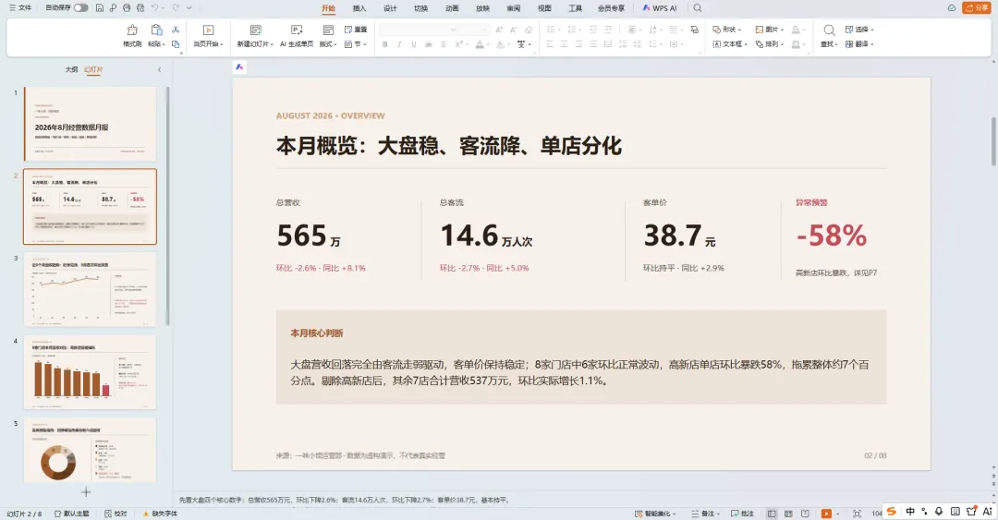The height and width of the screenshot is (520, 998).
Task: Click the 批注 comments button in status bar
Action: click(x=743, y=514)
